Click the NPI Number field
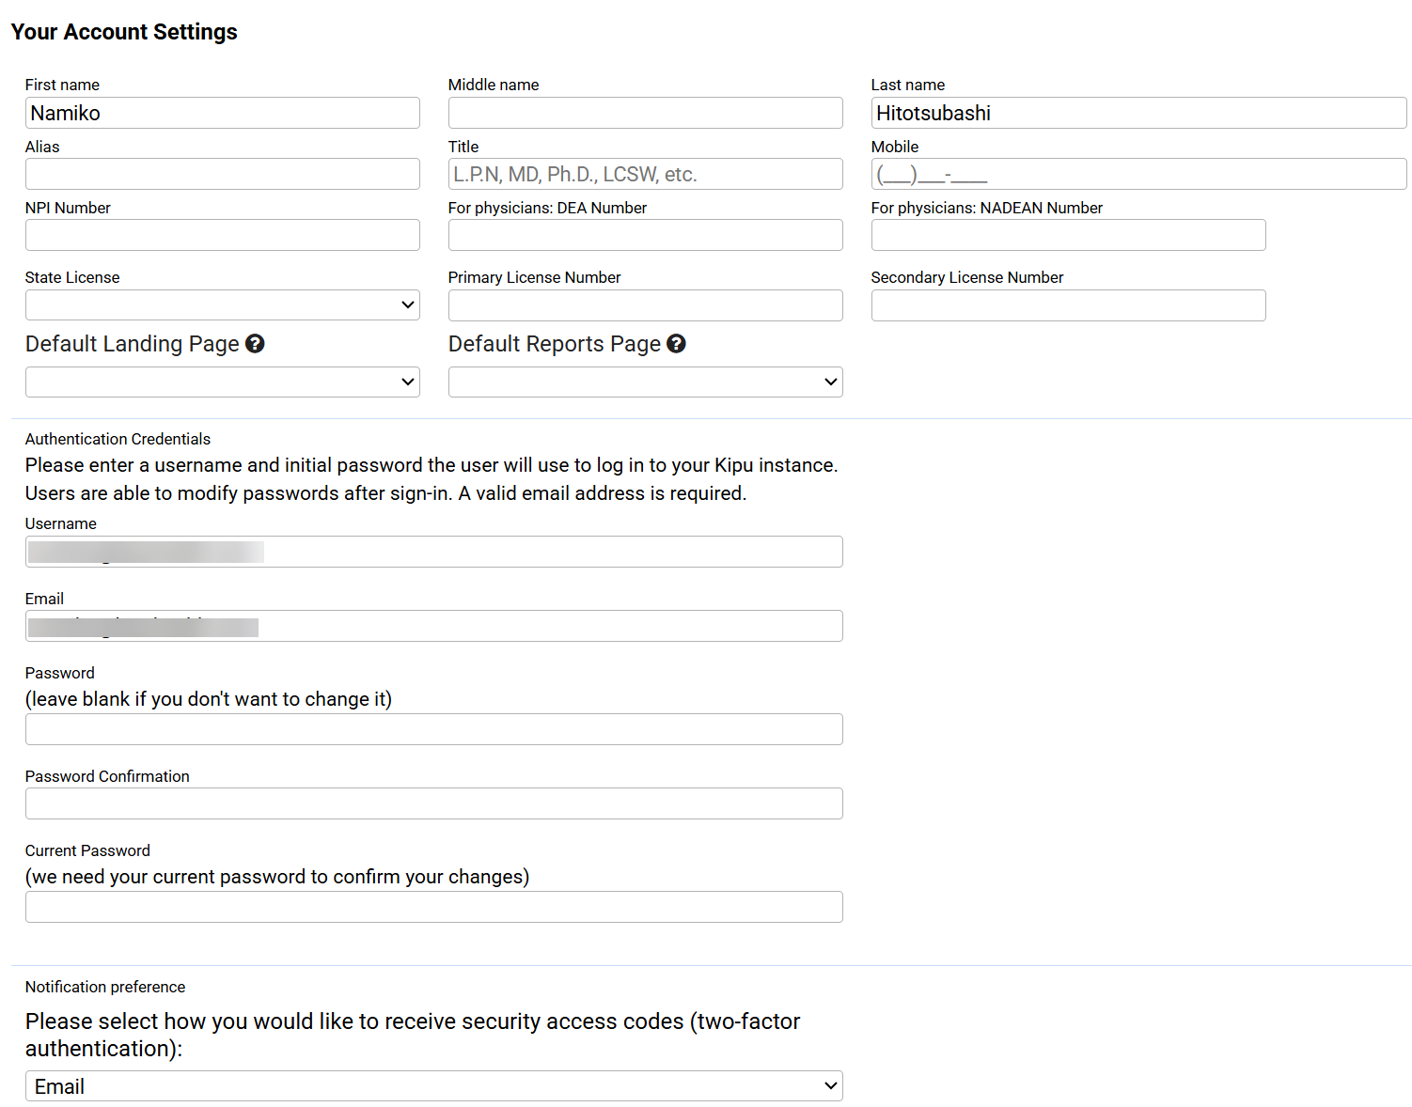The width and height of the screenshot is (1412, 1107). 222,235
